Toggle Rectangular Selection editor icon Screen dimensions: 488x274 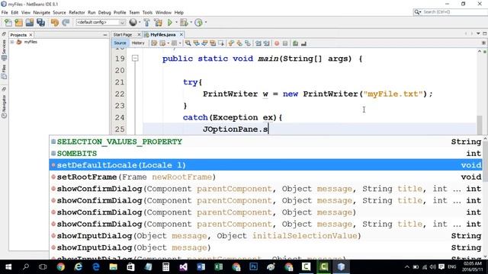(221, 43)
